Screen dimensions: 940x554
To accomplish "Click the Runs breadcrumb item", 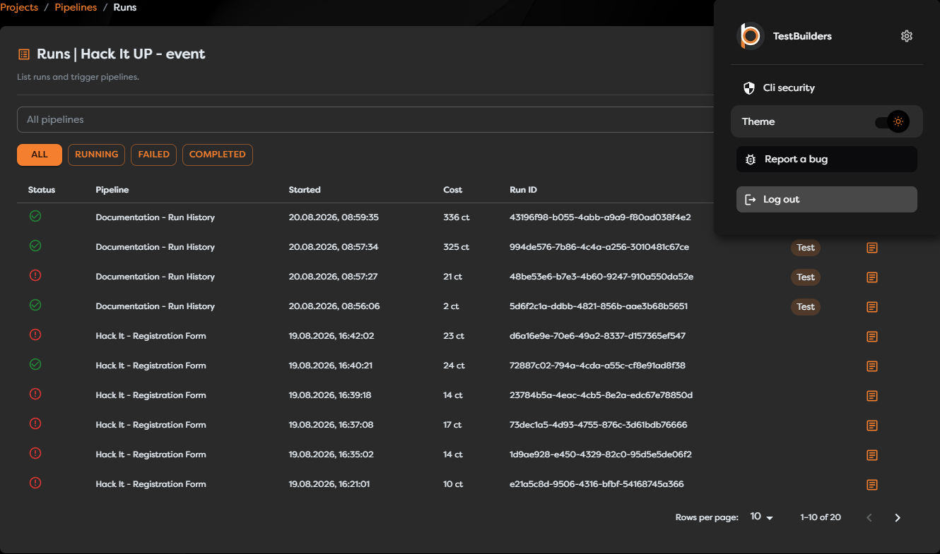I will pyautogui.click(x=125, y=7).
